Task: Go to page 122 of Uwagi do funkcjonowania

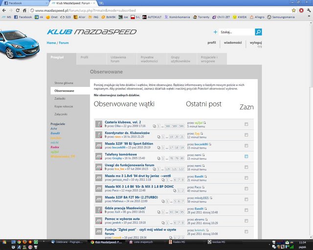Action: 181,169
